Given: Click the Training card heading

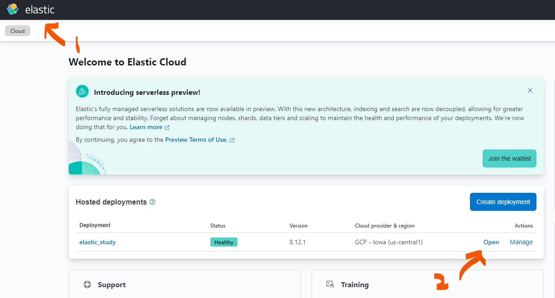Looking at the screenshot, I should [x=355, y=284].
